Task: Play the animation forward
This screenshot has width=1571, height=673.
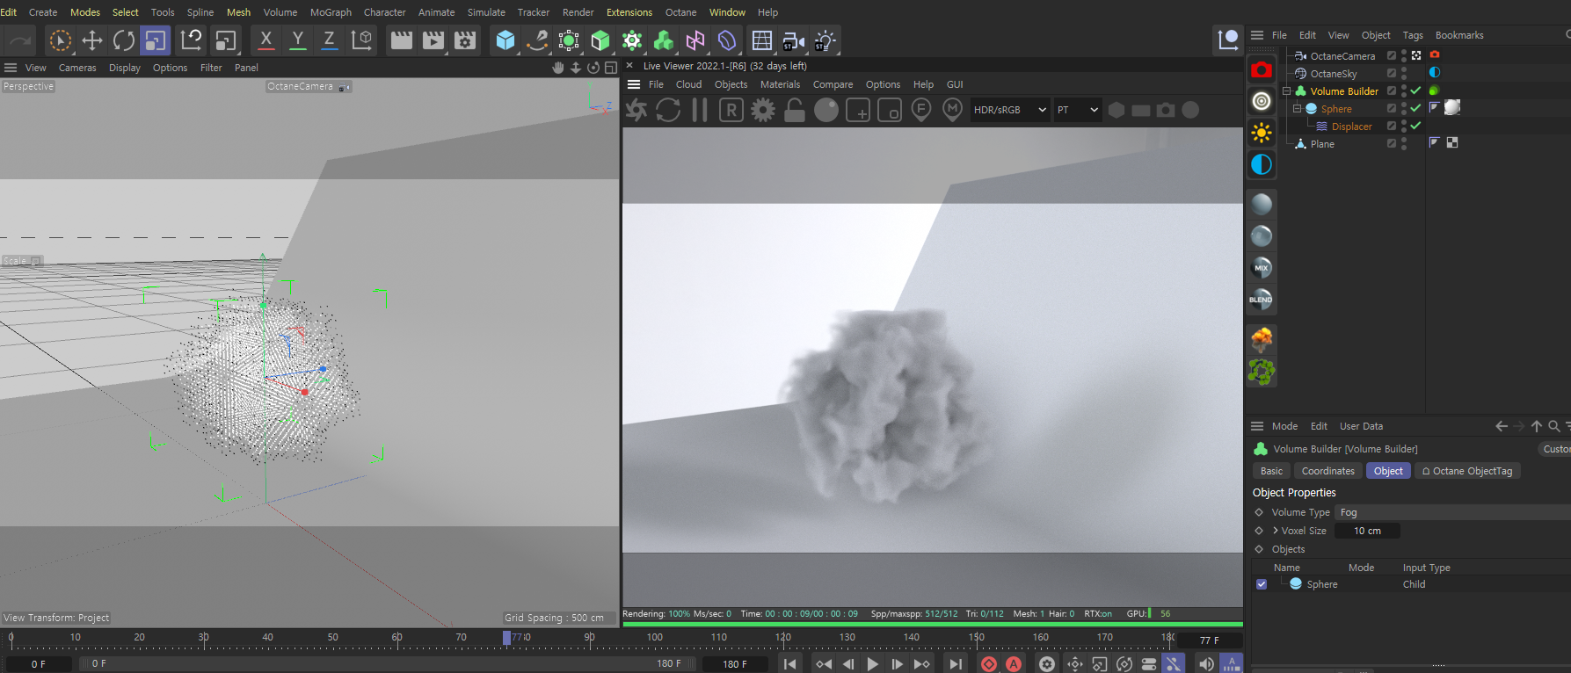Action: point(872,664)
